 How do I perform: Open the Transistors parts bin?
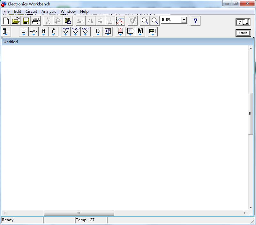[53, 32]
